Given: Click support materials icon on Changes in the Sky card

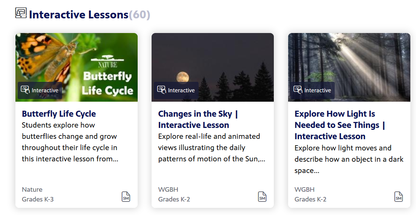Looking at the screenshot, I should pos(262,197).
